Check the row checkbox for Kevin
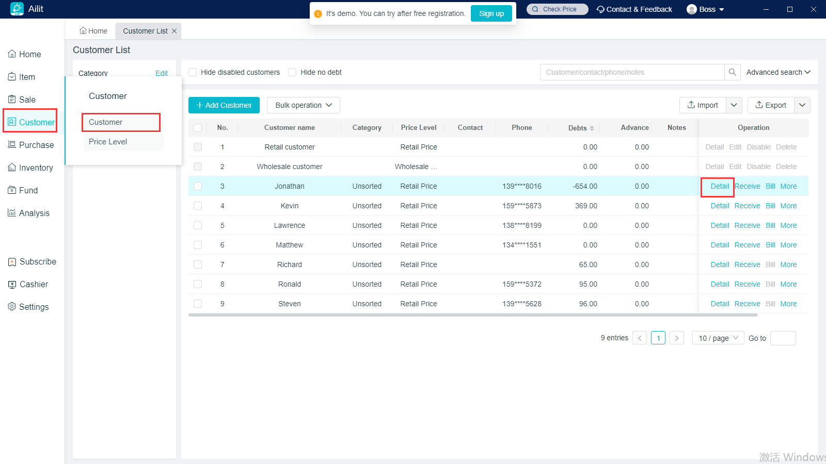826x464 pixels. (198, 206)
